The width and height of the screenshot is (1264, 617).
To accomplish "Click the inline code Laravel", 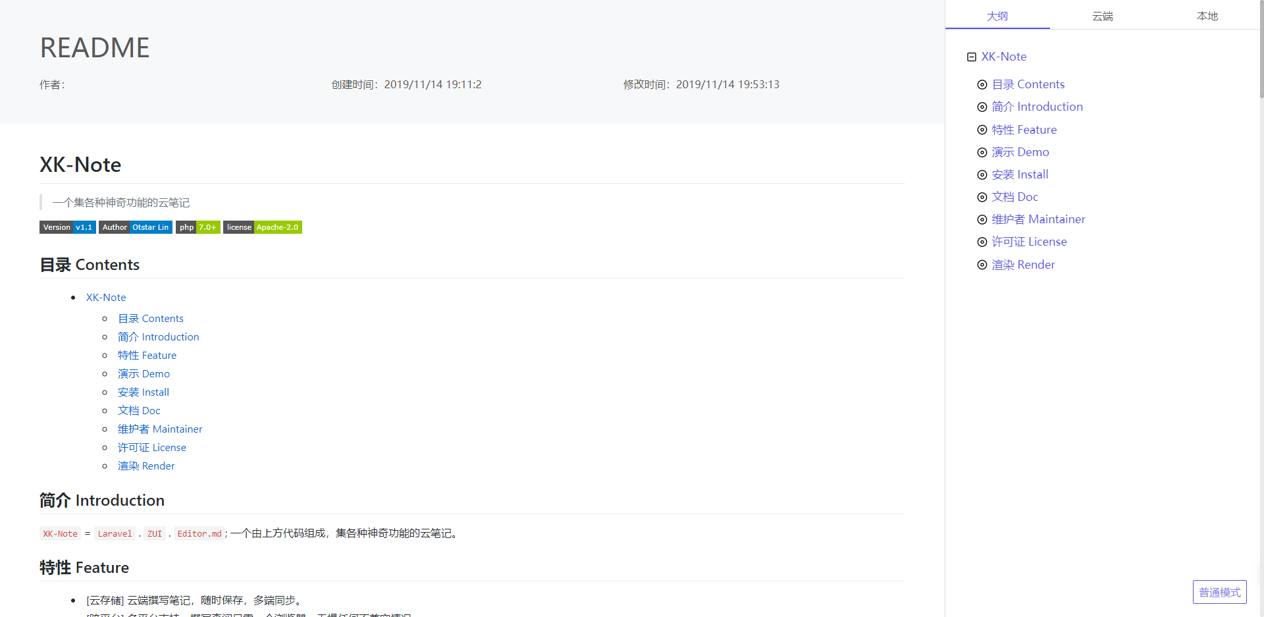I will [115, 533].
